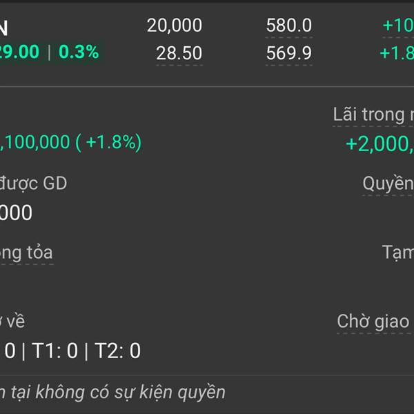The image size is (414, 414).
Task: Click the 28.50 average price
Action: tap(179, 53)
